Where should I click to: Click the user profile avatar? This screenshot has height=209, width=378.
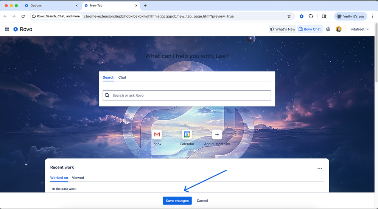(x=339, y=29)
